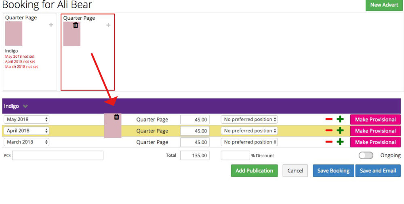Click the Quarter Page label in the April 2018 row
Viewport: 404px width, 204px height.
click(152, 131)
